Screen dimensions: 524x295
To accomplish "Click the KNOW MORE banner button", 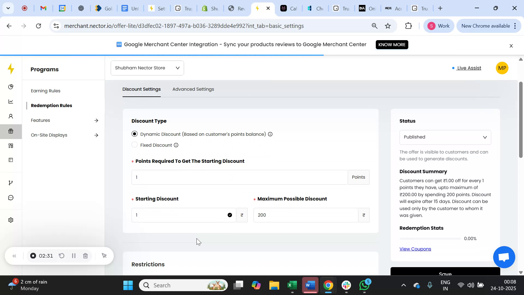I will tap(392, 45).
